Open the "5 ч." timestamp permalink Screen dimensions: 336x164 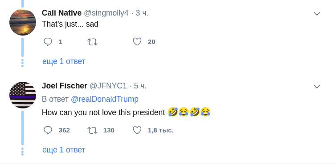pyautogui.click(x=140, y=86)
